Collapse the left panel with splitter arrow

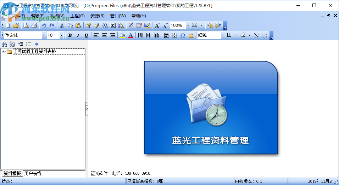[87, 109]
